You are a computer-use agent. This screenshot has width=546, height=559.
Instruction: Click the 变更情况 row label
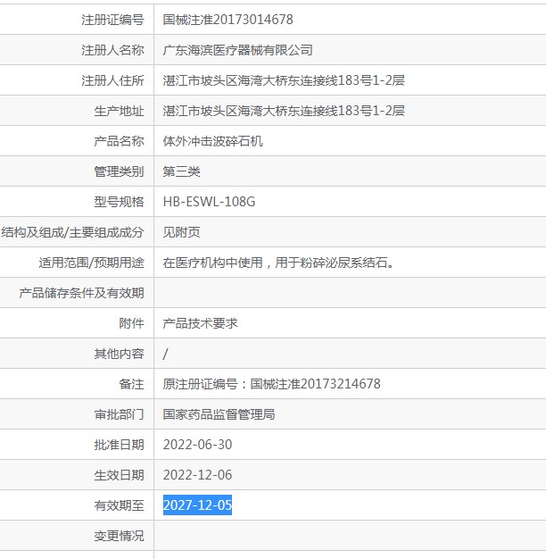click(119, 536)
